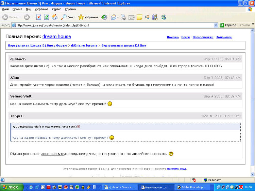
Task: Click the red antivirus tray icon near clock
Action: point(241,187)
